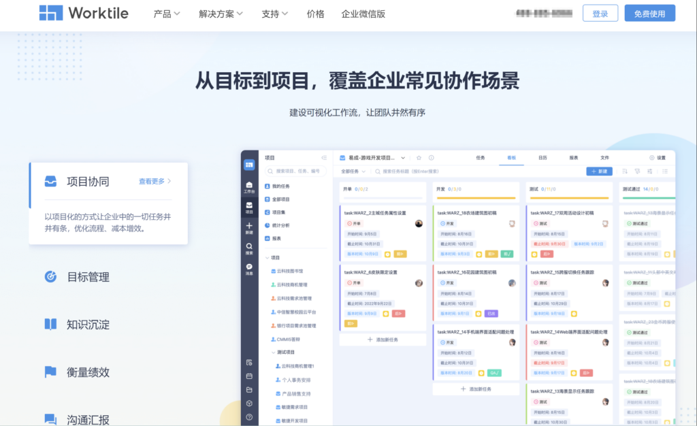Click the 新建 plus icon in sidebar

[249, 228]
